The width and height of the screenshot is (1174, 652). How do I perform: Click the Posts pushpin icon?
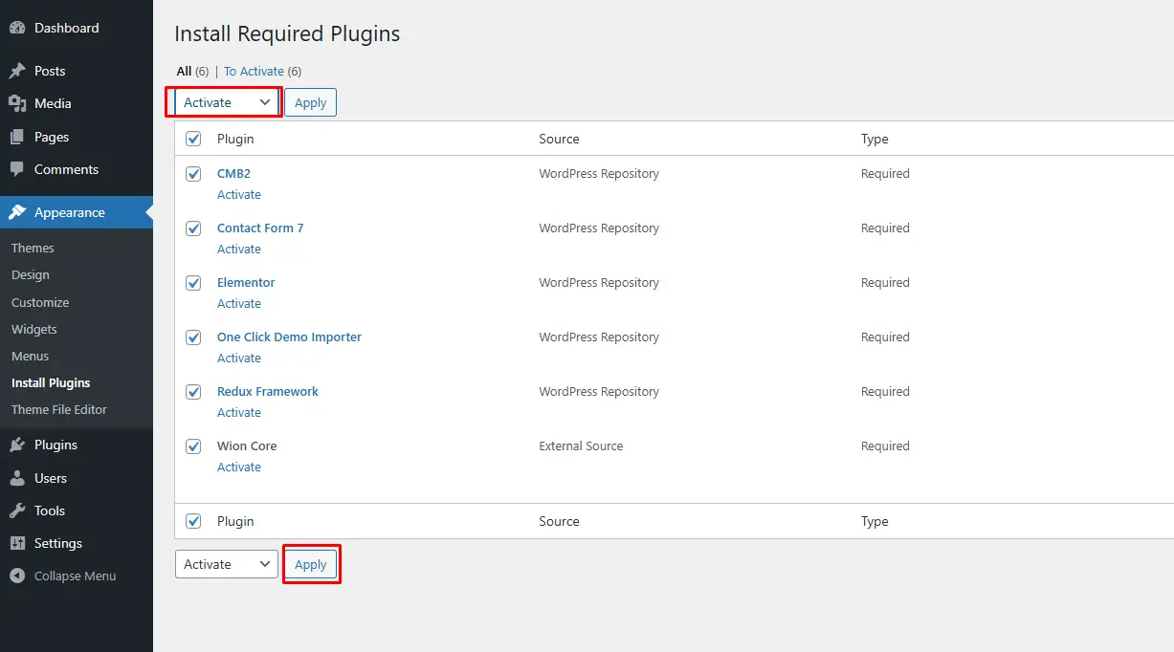pos(17,71)
